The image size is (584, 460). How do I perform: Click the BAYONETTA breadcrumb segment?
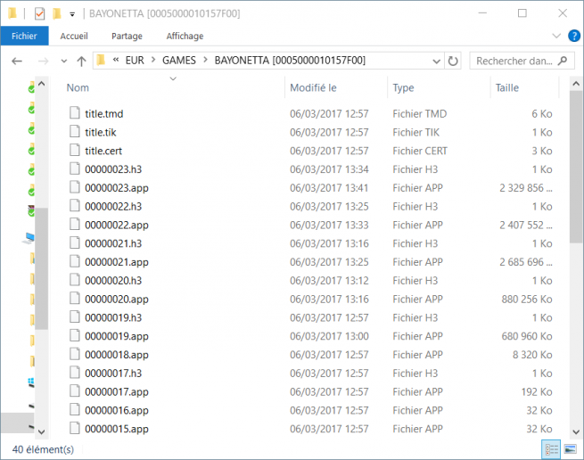pyautogui.click(x=290, y=61)
